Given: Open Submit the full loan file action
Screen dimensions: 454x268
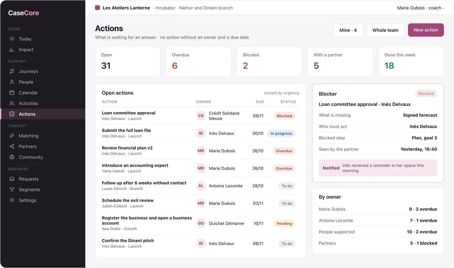Looking at the screenshot, I should pos(200,133).
